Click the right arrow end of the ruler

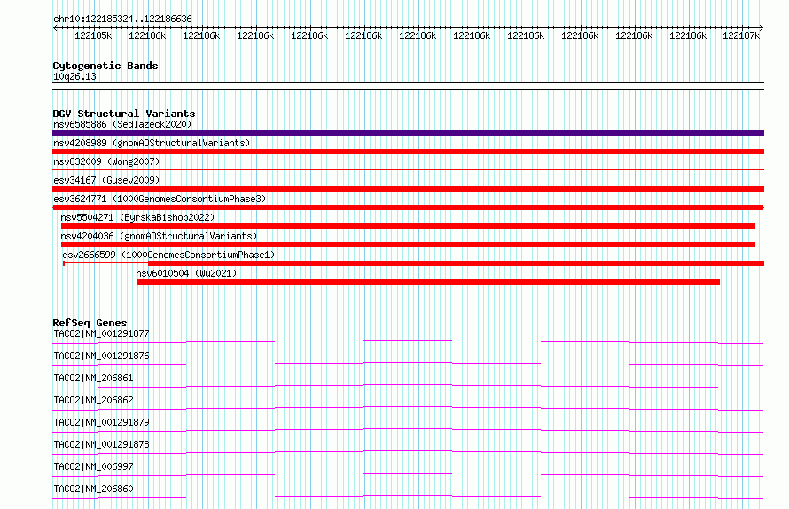762,27
